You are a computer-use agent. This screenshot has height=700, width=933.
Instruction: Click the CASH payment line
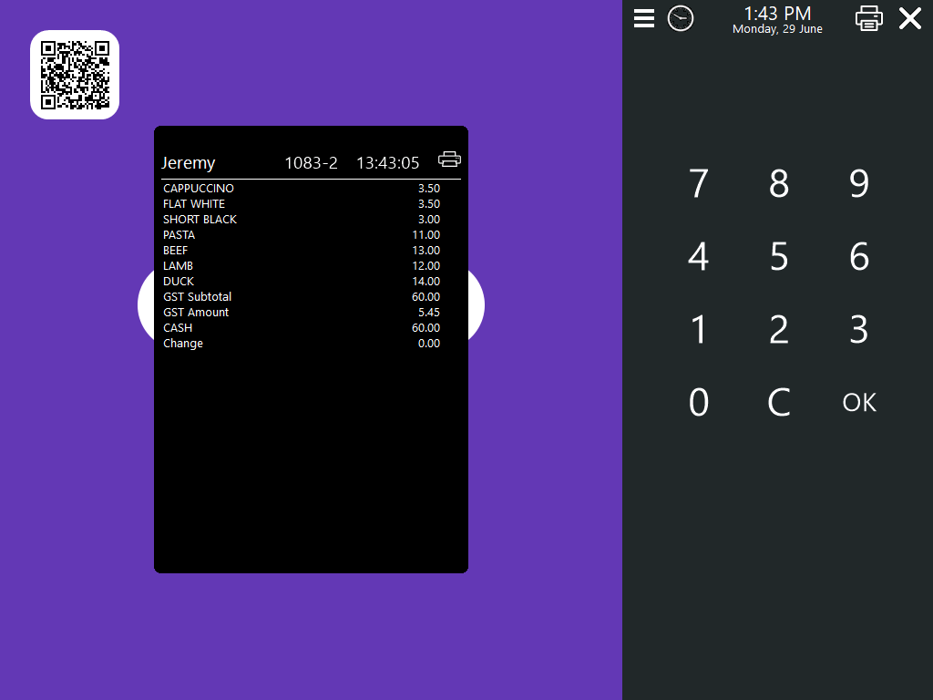pyautogui.click(x=302, y=327)
